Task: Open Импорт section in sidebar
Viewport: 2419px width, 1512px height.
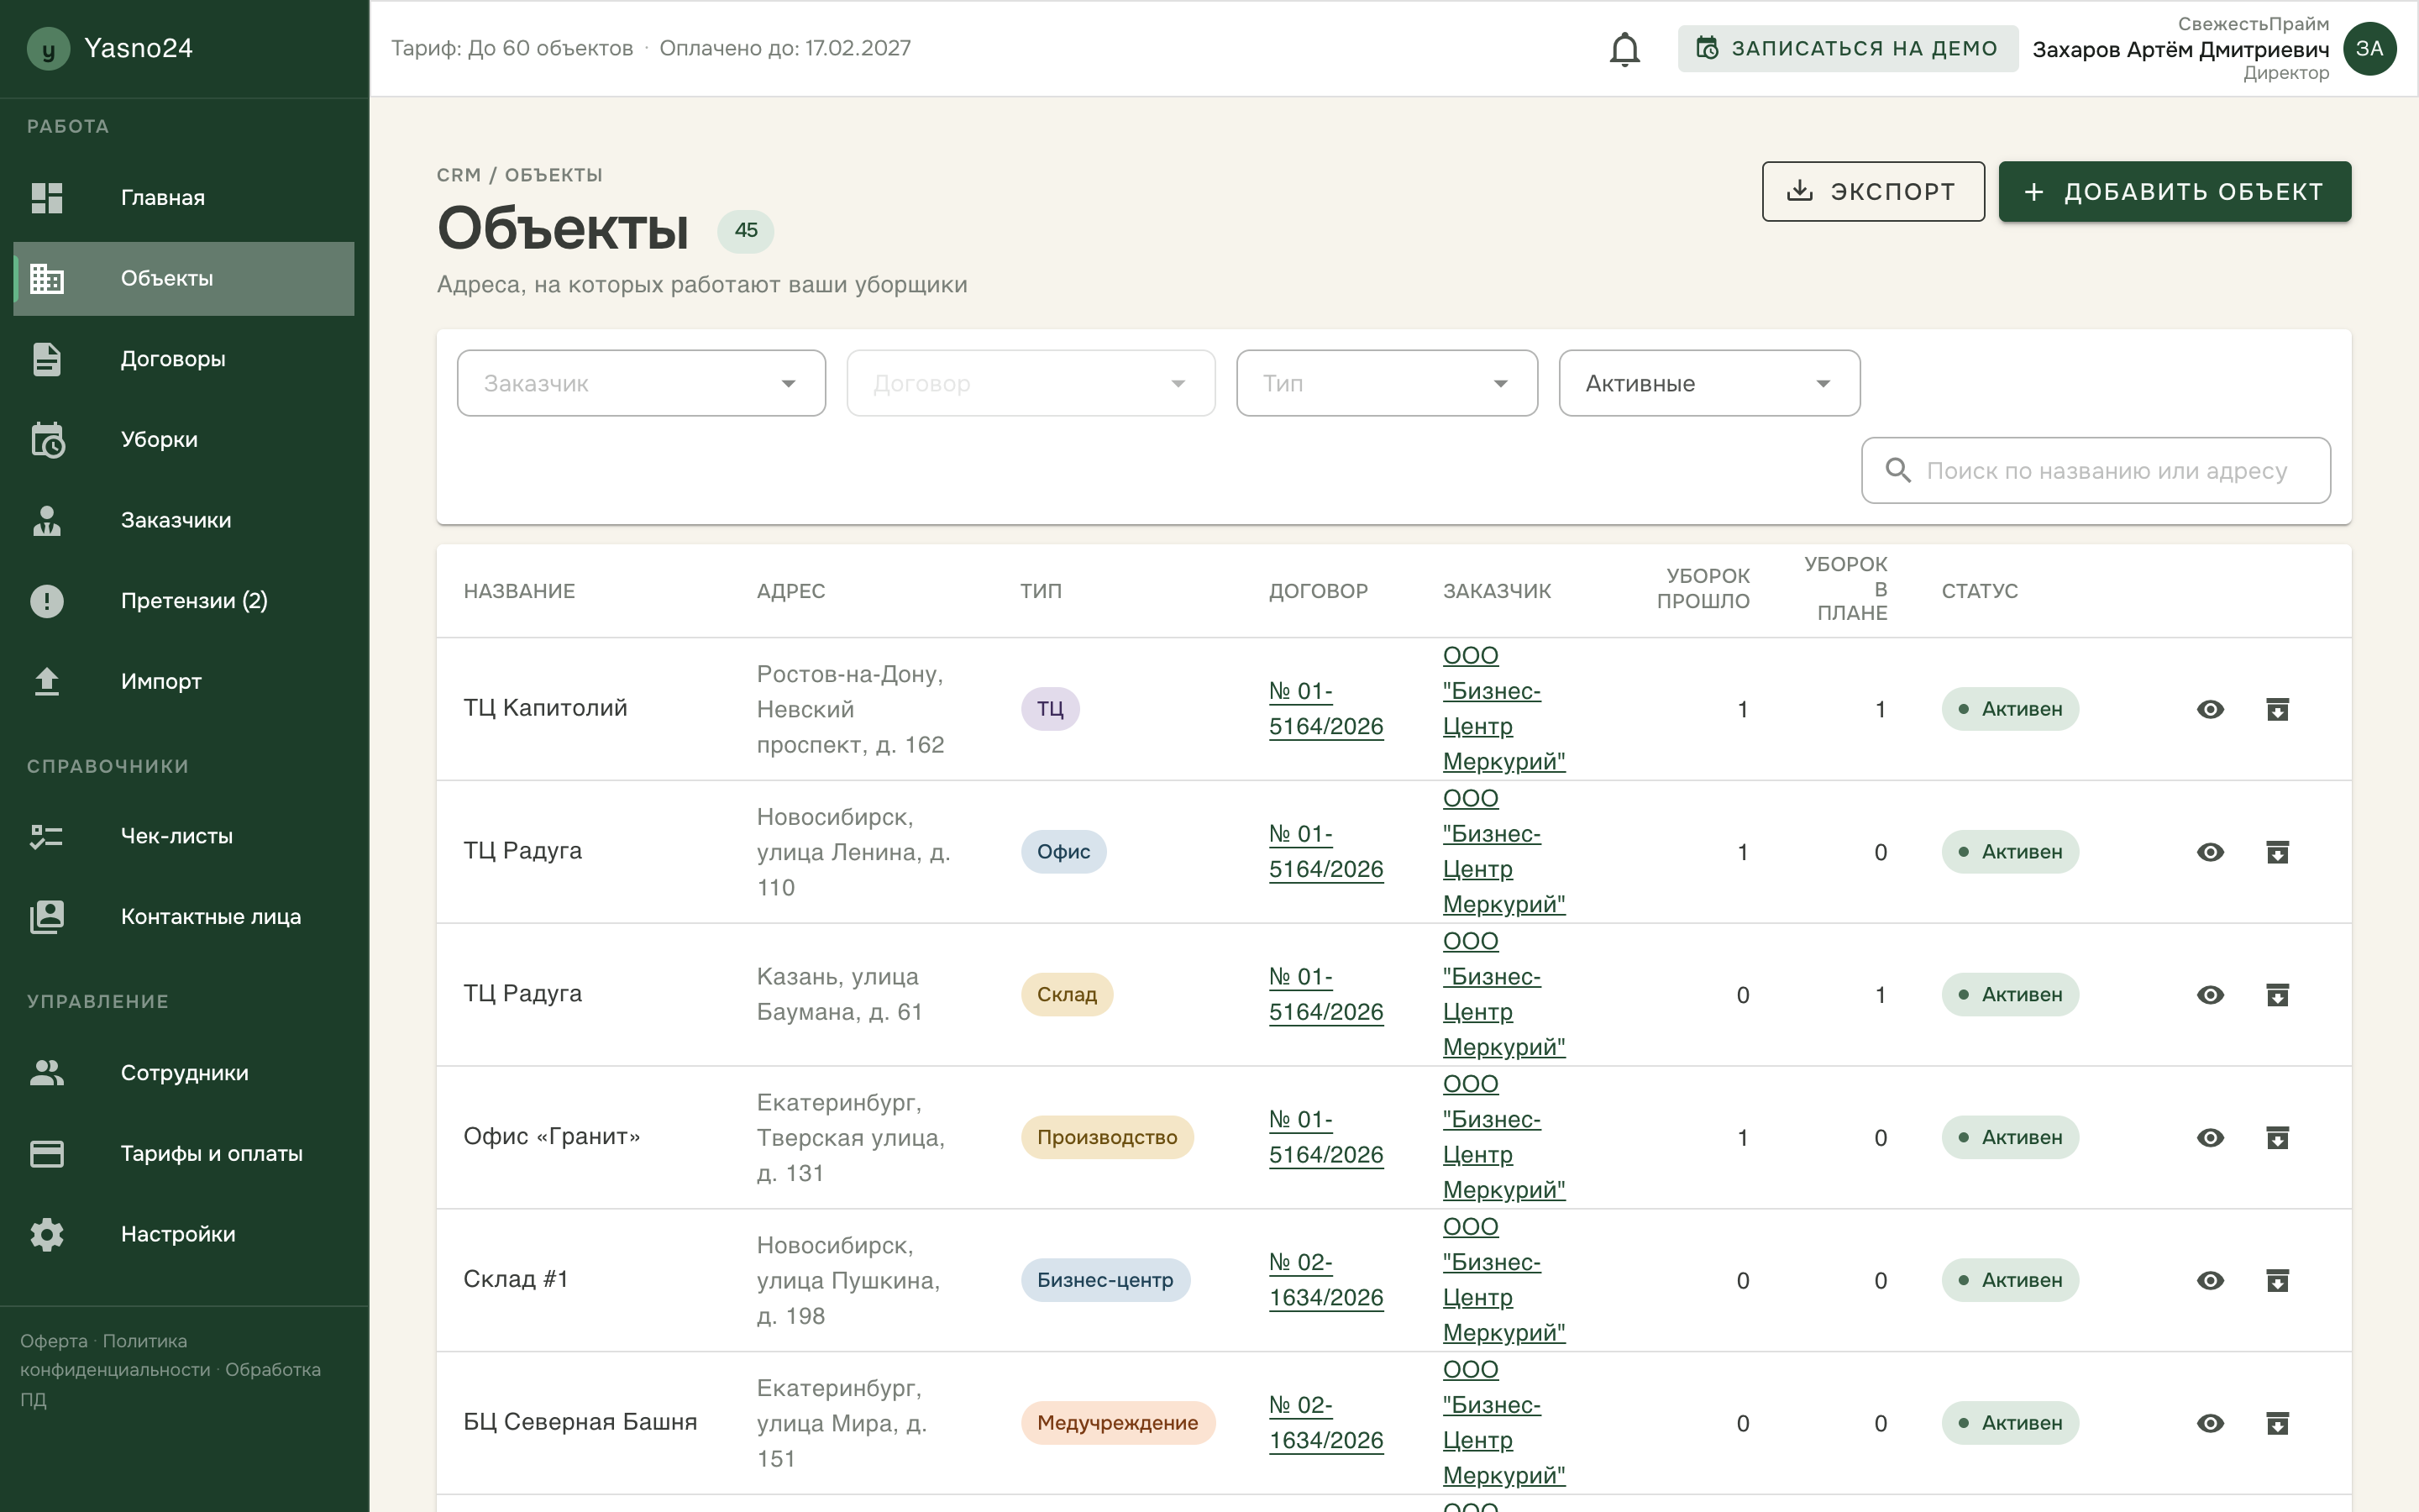Action: point(184,682)
